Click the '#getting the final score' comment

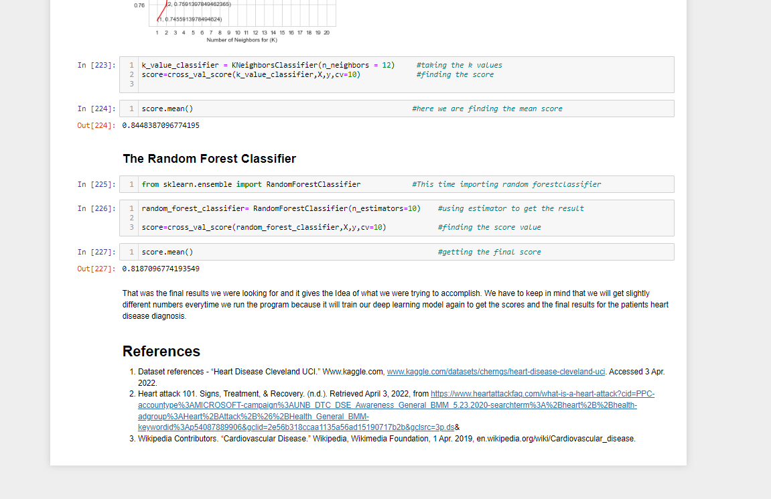click(489, 253)
